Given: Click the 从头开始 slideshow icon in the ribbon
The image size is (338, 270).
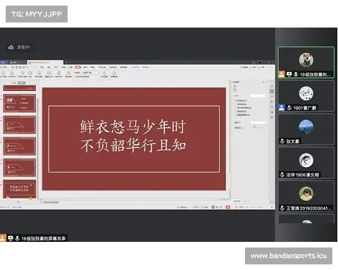Looking at the screenshot, I should click(3, 73).
